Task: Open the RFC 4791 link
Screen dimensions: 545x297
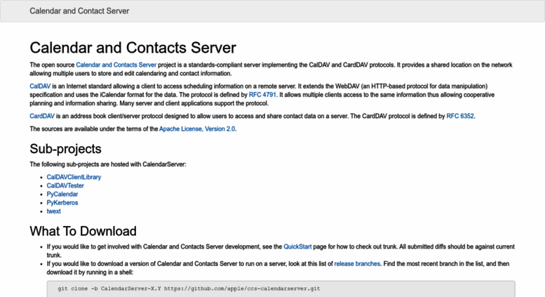Action: click(262, 95)
